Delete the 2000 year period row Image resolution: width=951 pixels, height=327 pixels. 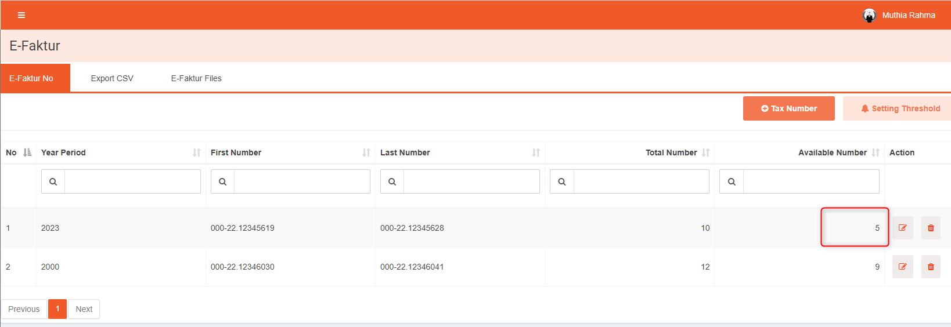930,267
